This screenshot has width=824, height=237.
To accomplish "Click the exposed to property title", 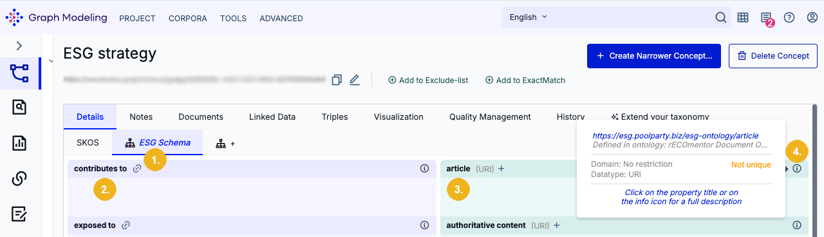I will point(95,225).
